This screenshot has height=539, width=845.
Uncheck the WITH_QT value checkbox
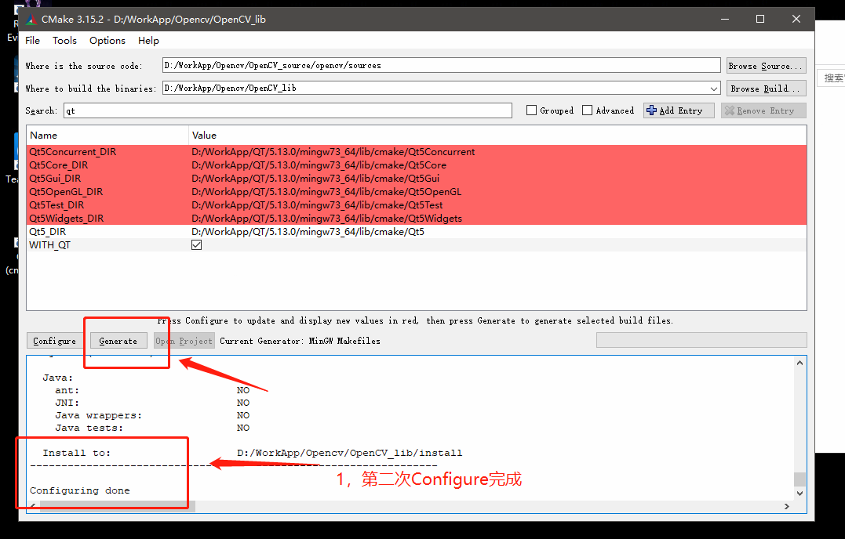point(196,244)
